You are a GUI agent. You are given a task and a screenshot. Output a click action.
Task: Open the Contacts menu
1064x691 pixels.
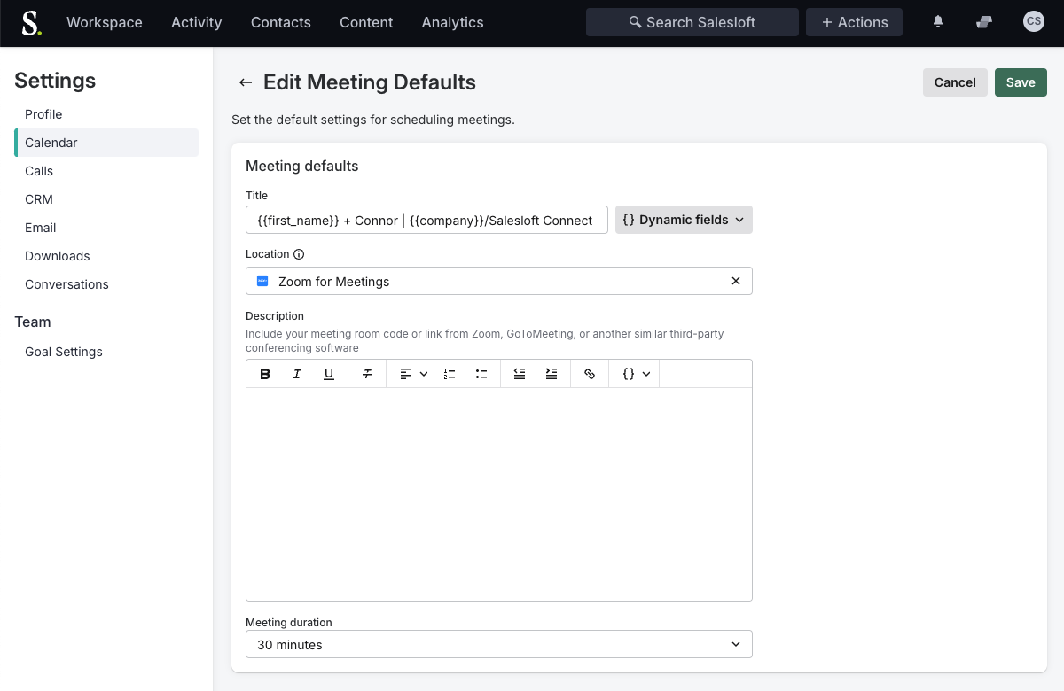click(281, 22)
